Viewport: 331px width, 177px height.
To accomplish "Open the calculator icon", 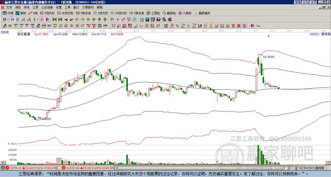I will (x=147, y=20).
